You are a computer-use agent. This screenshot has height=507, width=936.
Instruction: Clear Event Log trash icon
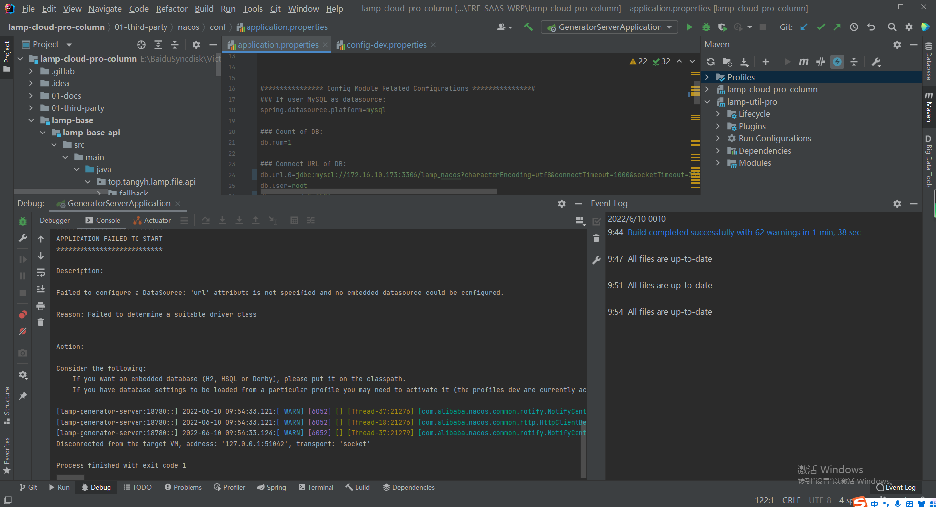pos(596,239)
